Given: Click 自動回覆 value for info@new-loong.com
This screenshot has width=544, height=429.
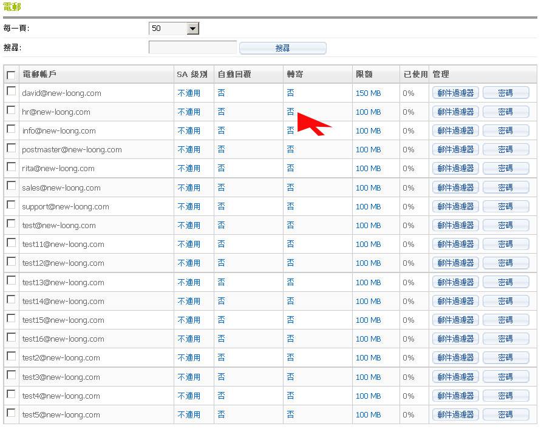Looking at the screenshot, I should click(221, 131).
